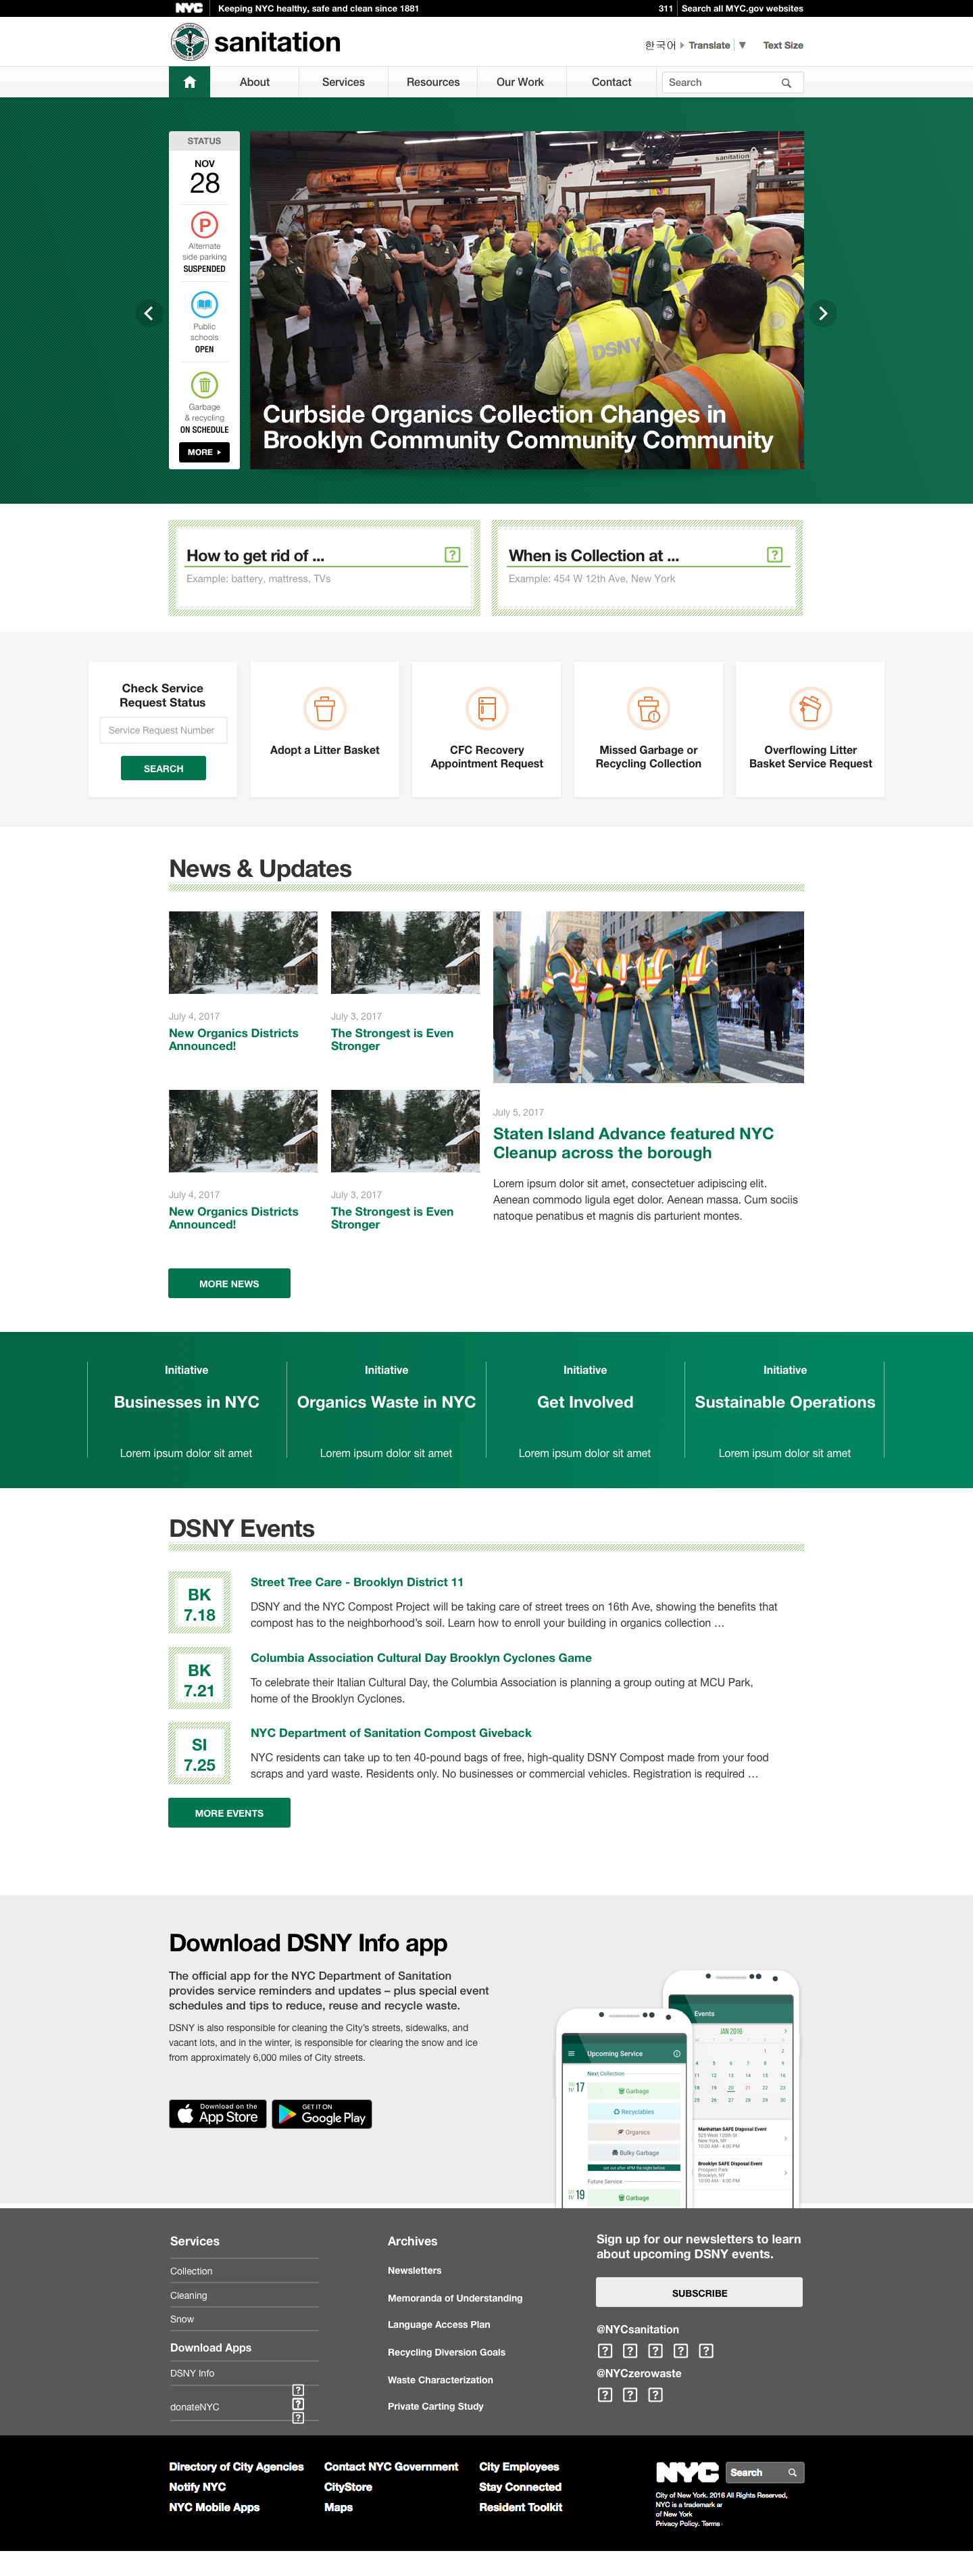Image resolution: width=973 pixels, height=2576 pixels.
Task: Select CFC Recovery Appointment Request icon
Action: (487, 709)
